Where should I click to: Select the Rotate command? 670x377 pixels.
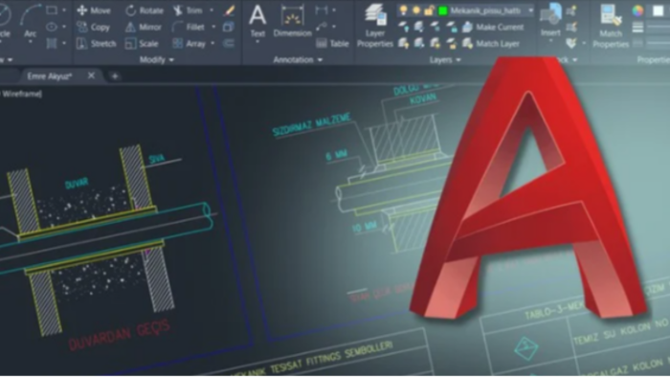tap(145, 11)
